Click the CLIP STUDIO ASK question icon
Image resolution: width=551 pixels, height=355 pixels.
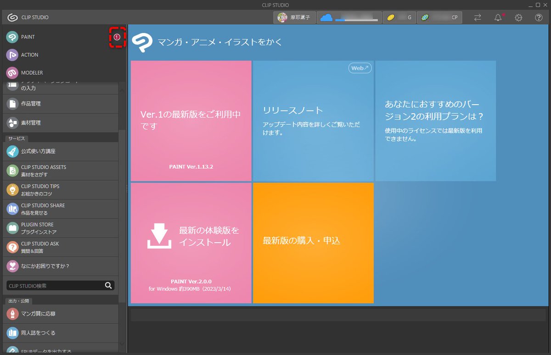point(12,247)
